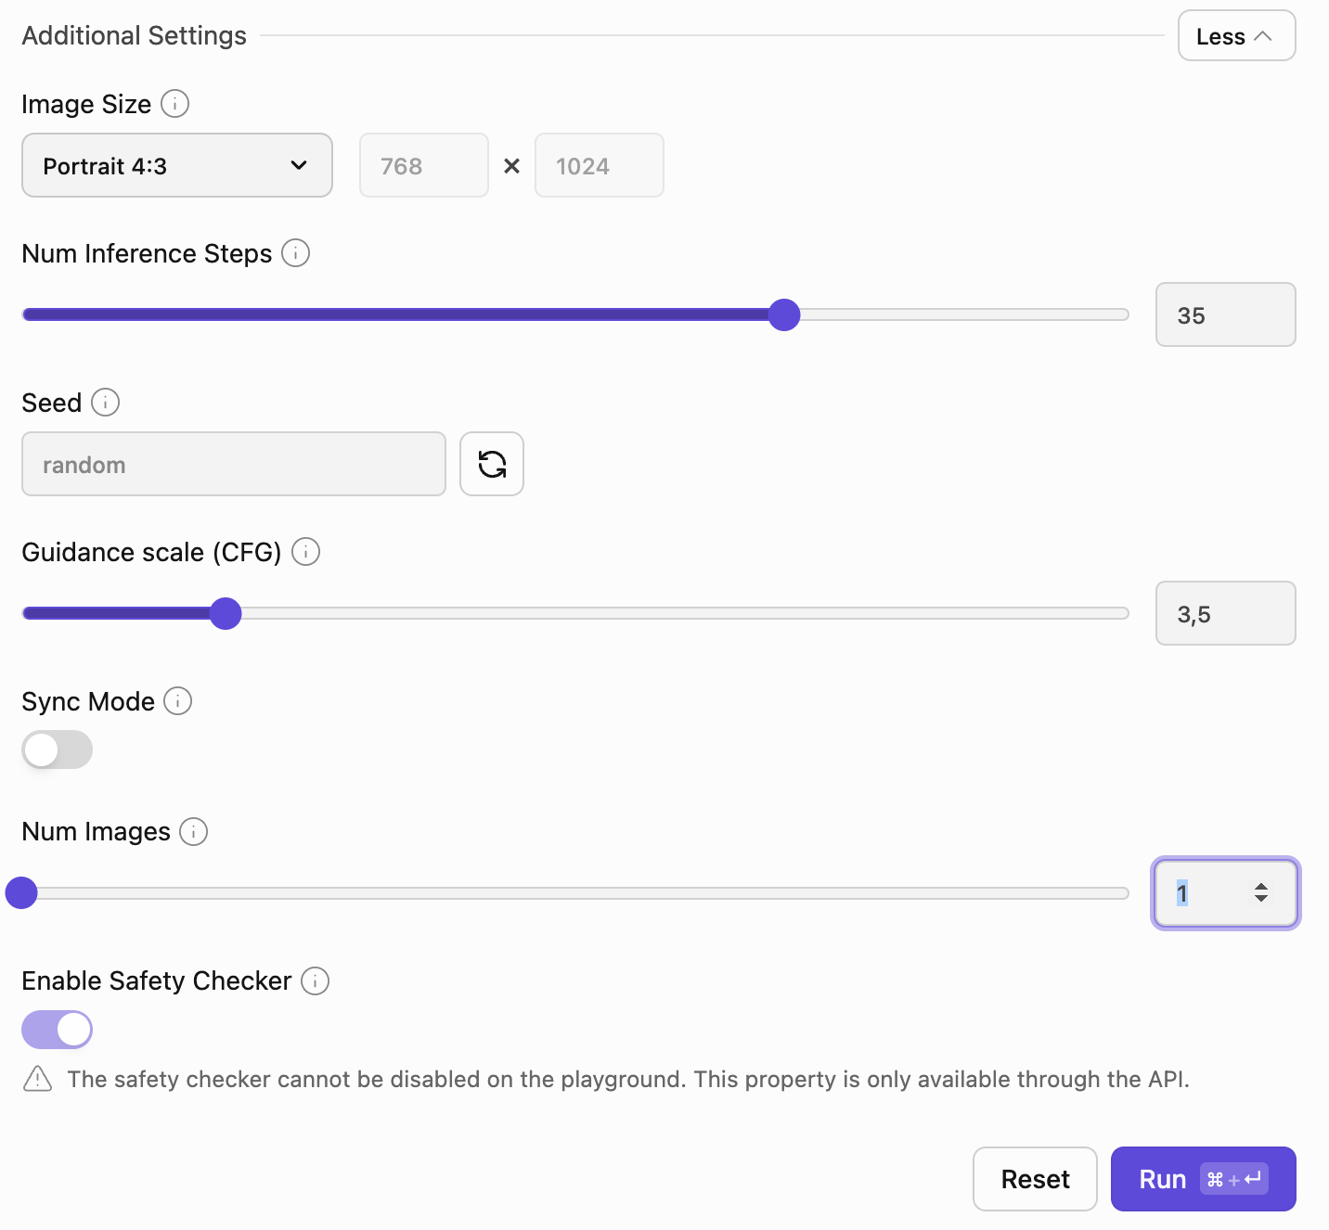Click the Num Inference Steps slider handle
Screen dimensions: 1329x1230
(x=784, y=315)
